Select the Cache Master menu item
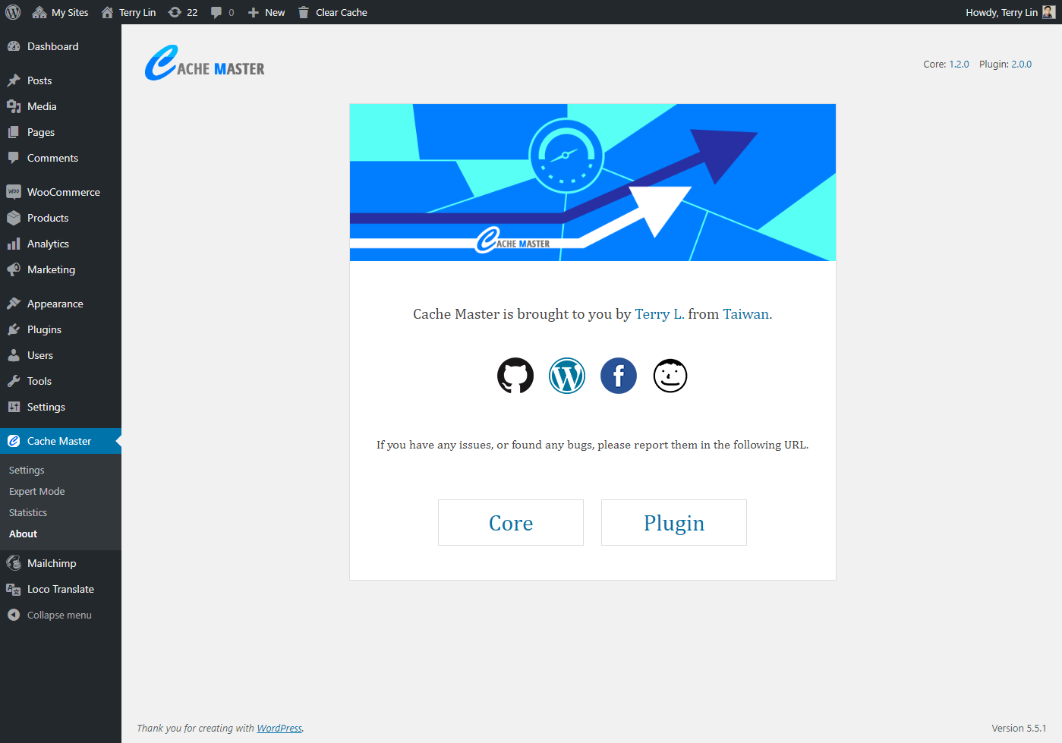Viewport: 1062px width, 743px height. pyautogui.click(x=61, y=441)
